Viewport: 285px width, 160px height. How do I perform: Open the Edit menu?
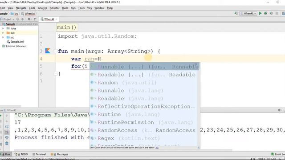point(3,8)
